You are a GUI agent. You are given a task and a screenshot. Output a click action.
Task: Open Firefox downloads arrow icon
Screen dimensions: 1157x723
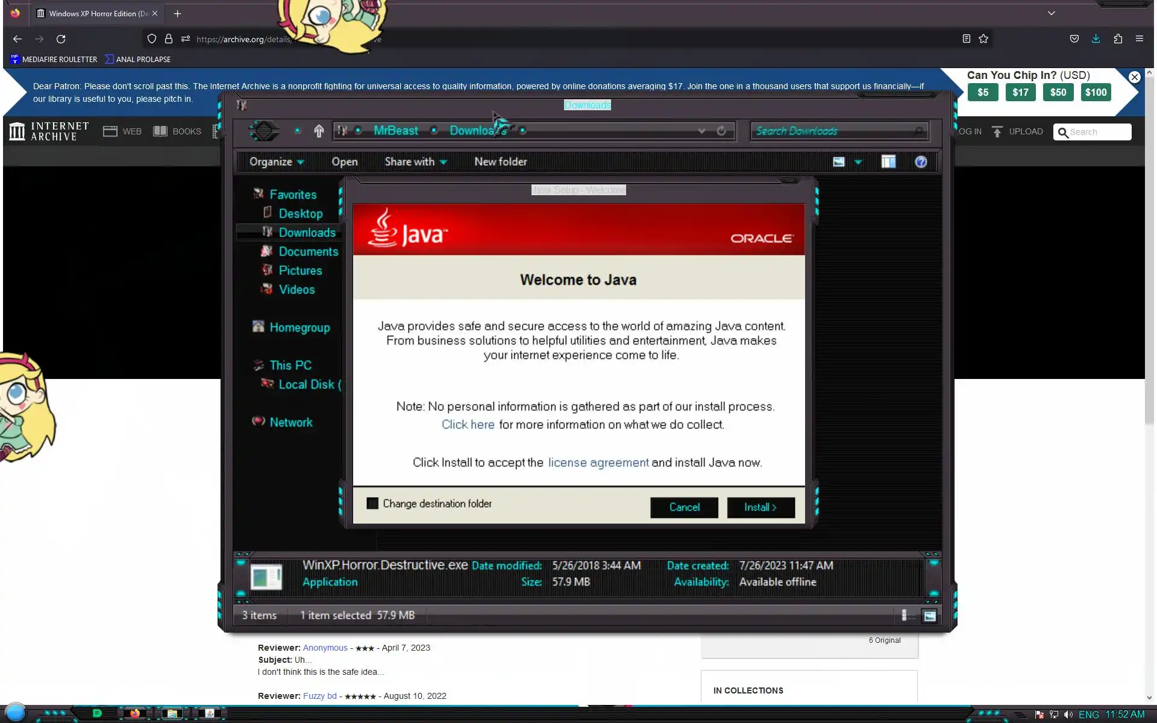(1096, 39)
